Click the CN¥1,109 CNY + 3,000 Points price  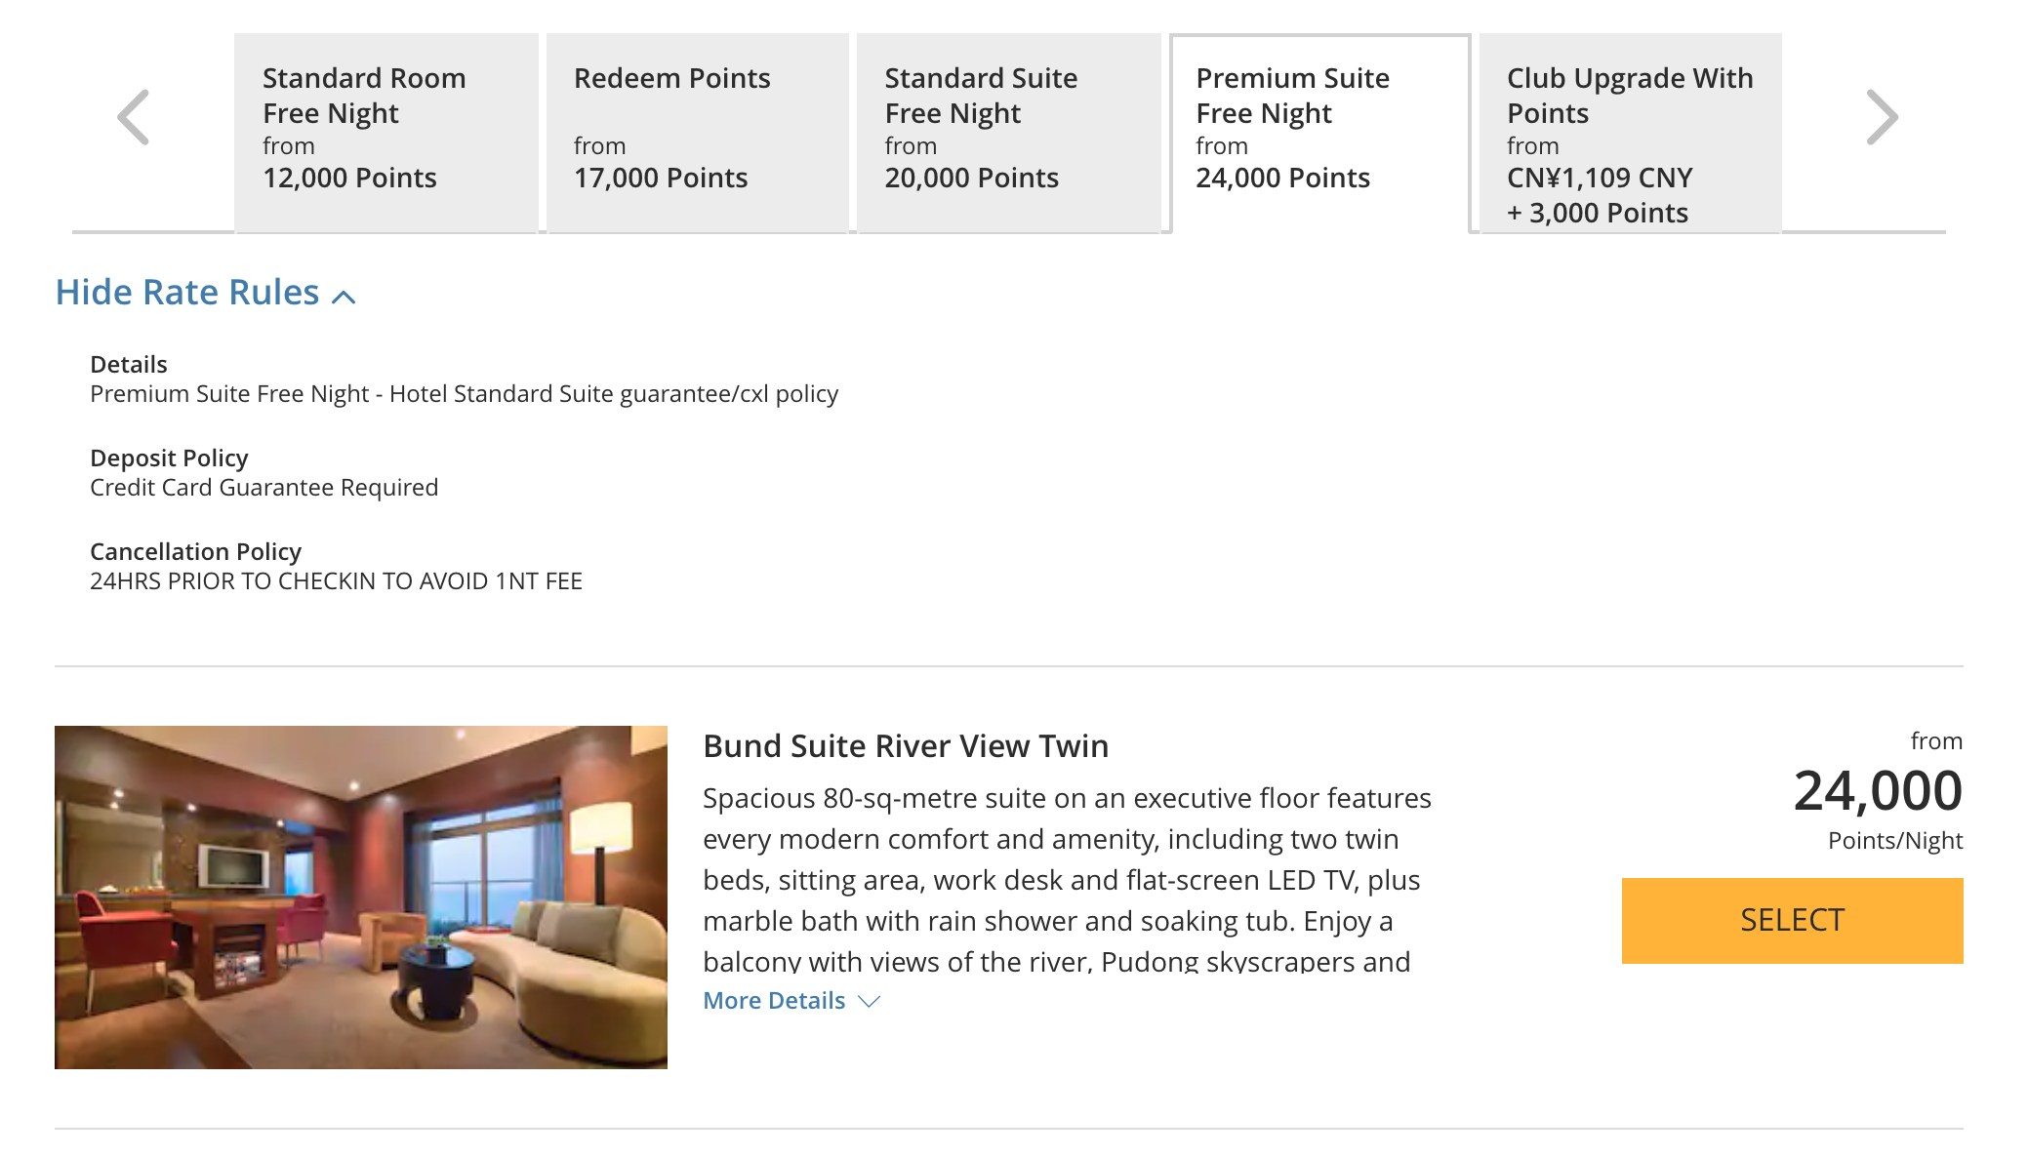pos(1600,195)
